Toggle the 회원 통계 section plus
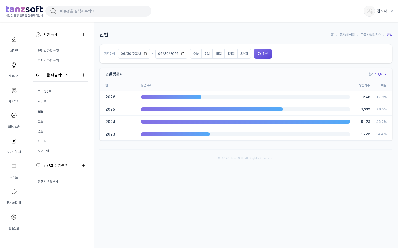 click(x=84, y=34)
